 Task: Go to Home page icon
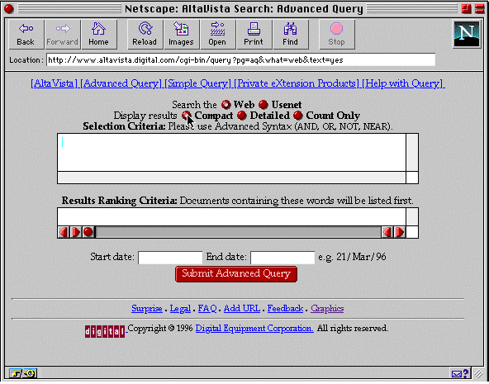[99, 35]
